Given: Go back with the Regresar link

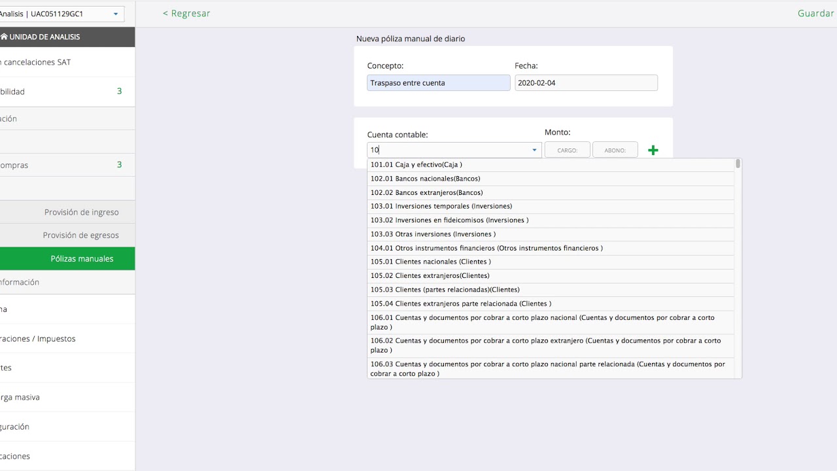Looking at the screenshot, I should 186,14.
